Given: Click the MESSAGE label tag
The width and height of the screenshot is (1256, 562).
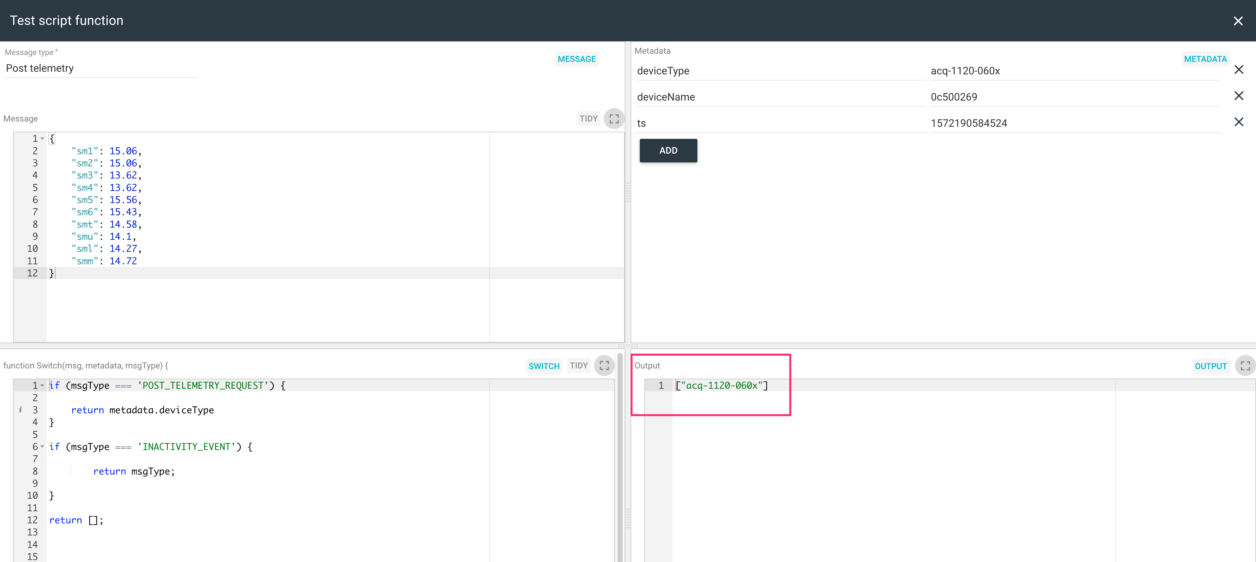Looking at the screenshot, I should coord(576,59).
